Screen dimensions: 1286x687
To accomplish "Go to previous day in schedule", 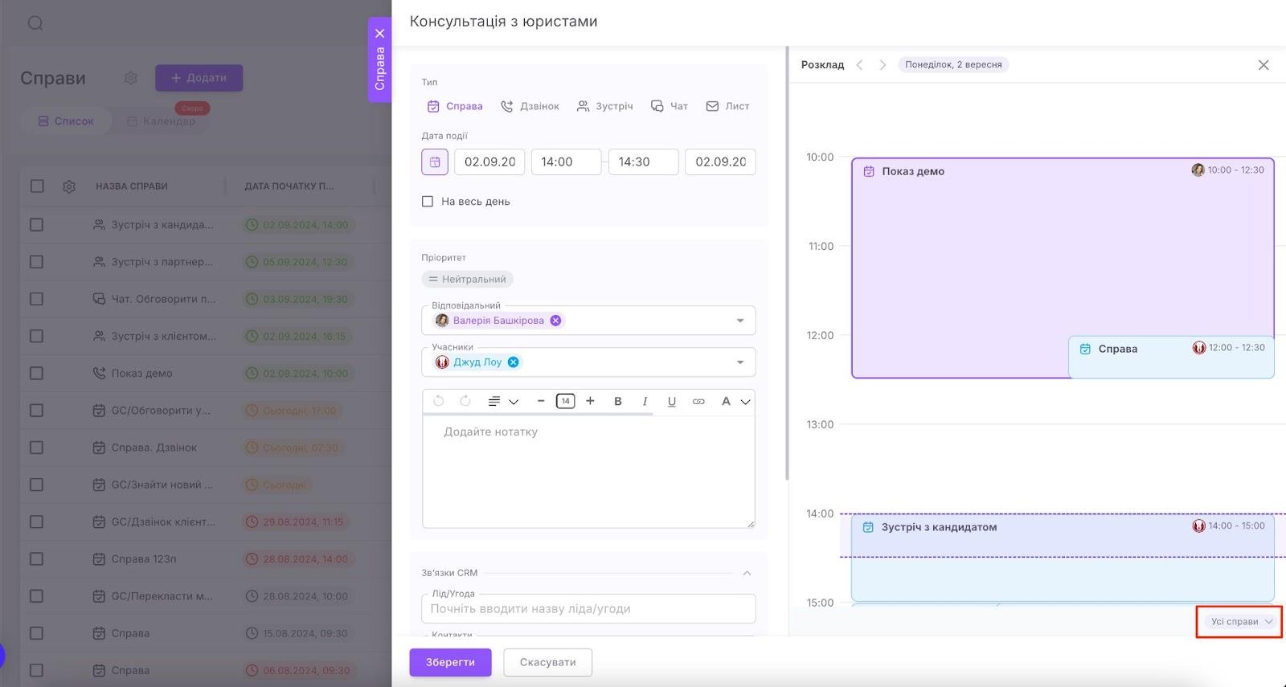I will [x=859, y=65].
